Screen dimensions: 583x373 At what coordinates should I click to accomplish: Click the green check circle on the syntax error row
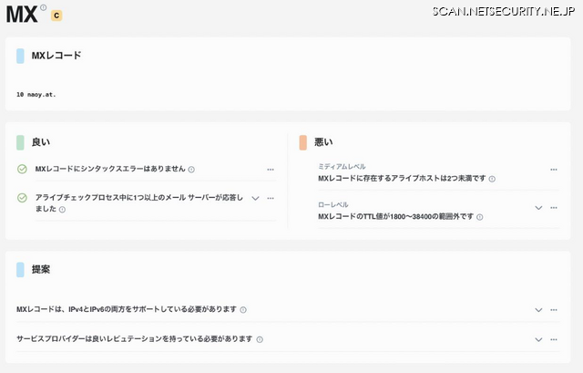tap(22, 170)
